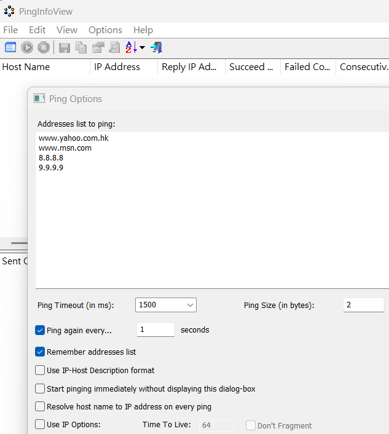Click the Ping Size input field

click(x=364, y=305)
